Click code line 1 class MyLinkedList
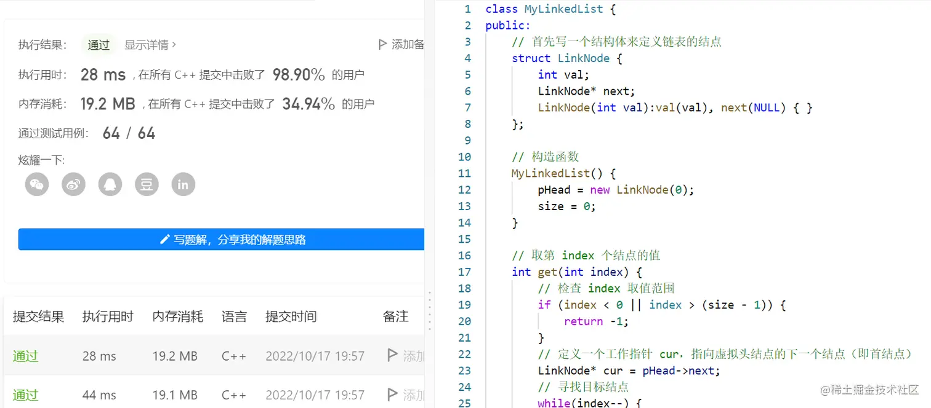 [x=550, y=9]
